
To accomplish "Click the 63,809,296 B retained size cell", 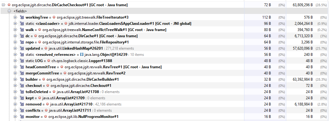I will (x=302, y=5).
